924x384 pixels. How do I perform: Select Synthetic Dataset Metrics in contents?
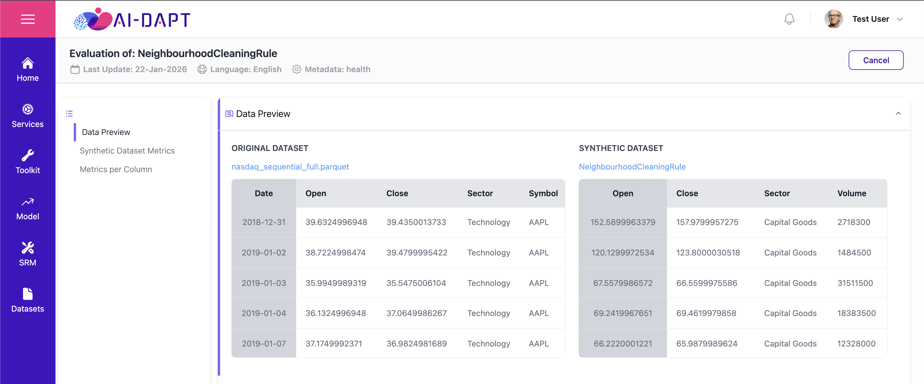[127, 151]
